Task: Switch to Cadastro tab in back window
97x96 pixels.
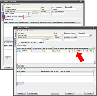Action: pos(2,17)
